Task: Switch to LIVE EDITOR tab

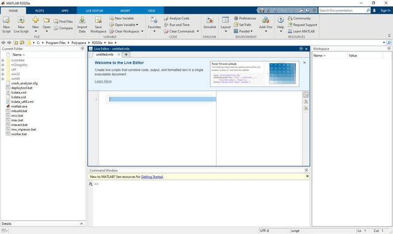Action: click(94, 11)
